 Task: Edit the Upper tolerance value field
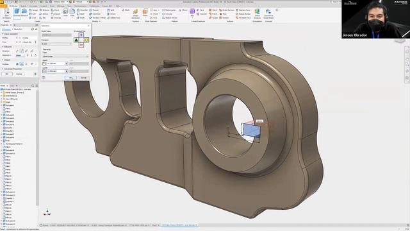pyautogui.click(x=56, y=64)
